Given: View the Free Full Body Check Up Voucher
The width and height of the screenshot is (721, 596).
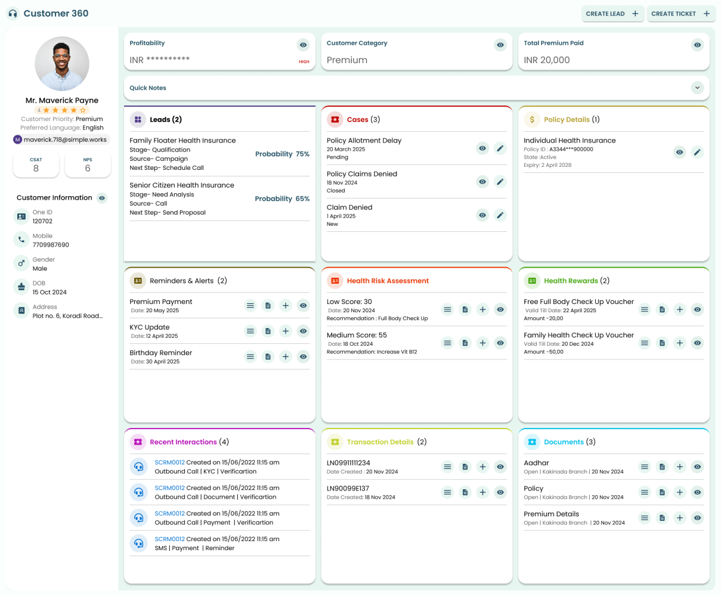Looking at the screenshot, I should pyautogui.click(x=697, y=309).
